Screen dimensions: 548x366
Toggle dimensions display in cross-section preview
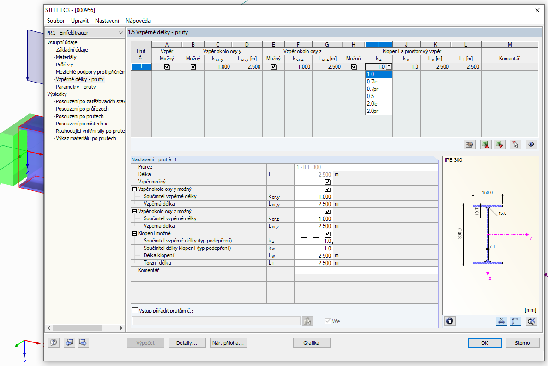pos(501,321)
